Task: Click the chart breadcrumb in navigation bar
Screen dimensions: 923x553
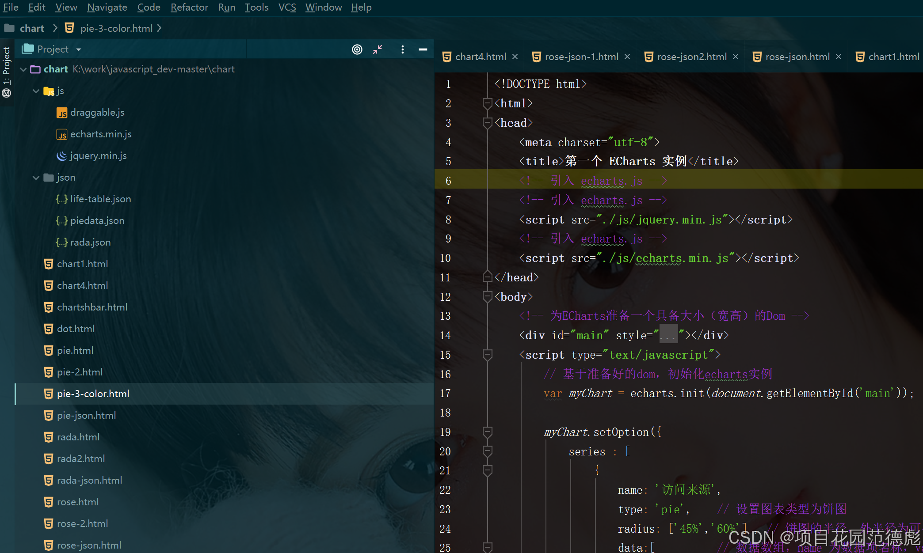Action: [32, 28]
